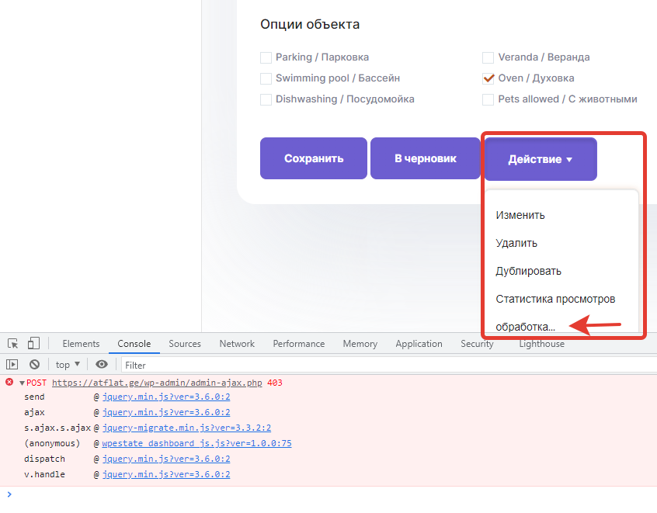Go to the Performance tab
The width and height of the screenshot is (657, 513).
pyautogui.click(x=299, y=344)
